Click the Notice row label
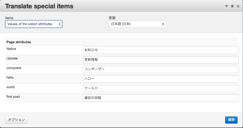This screenshot has width=243, height=128. click(x=11, y=49)
